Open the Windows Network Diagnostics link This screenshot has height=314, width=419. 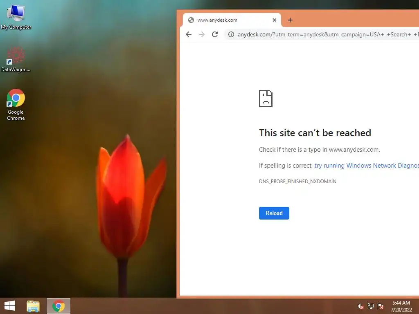point(367,166)
